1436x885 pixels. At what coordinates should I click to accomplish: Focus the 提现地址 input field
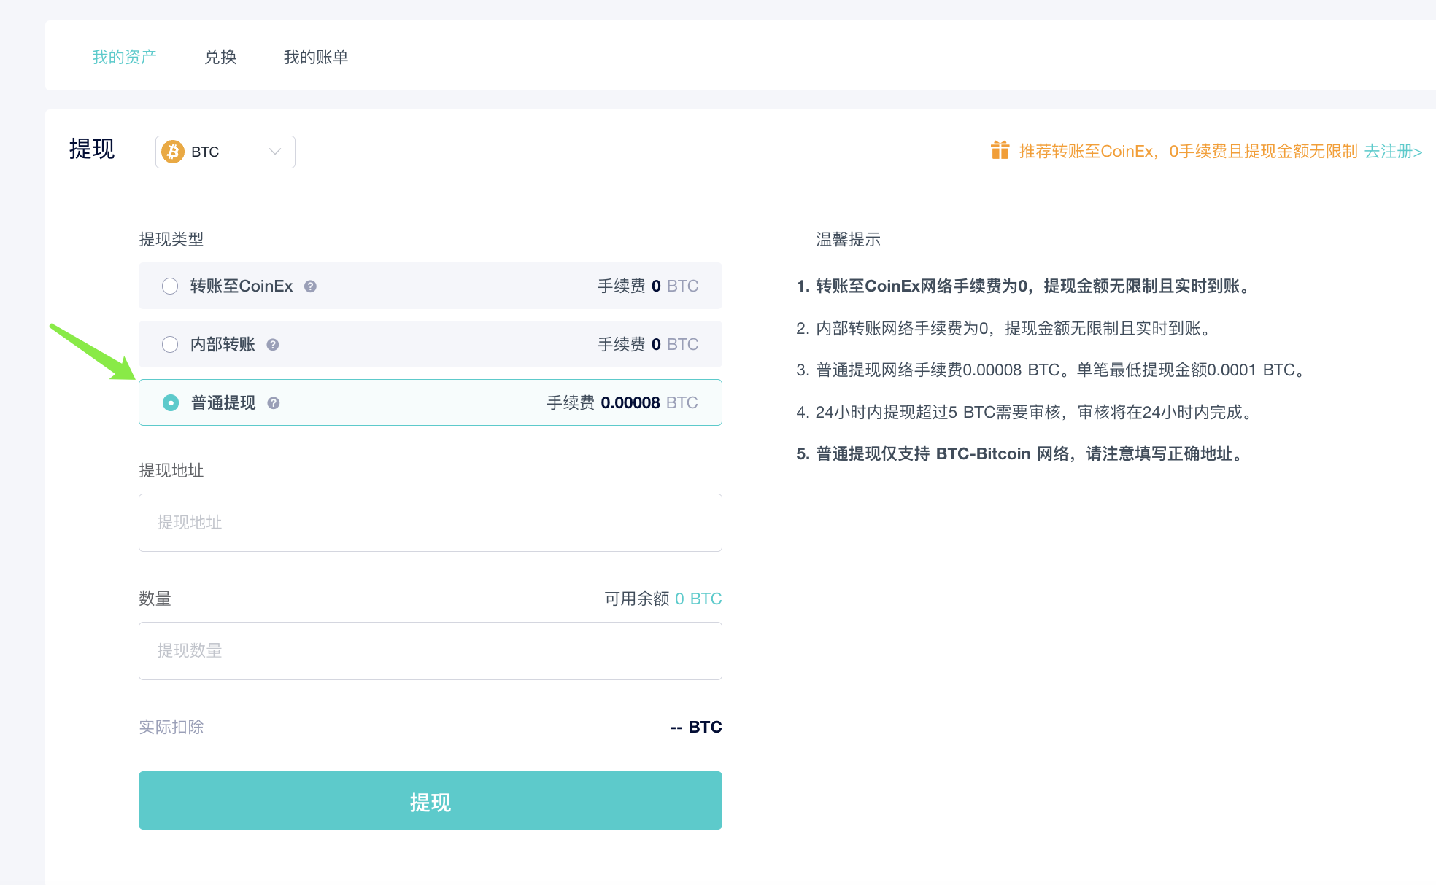[431, 523]
